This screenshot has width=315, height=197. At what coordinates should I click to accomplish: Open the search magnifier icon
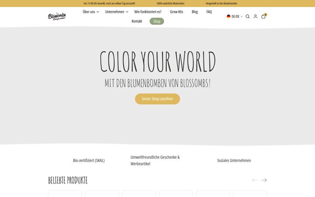tap(248, 17)
